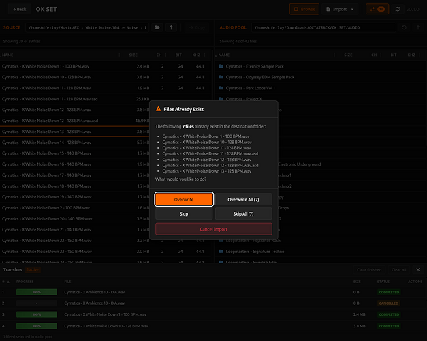Open the source folder browse icon
Viewport: 427px width, 341px height.
(157, 27)
